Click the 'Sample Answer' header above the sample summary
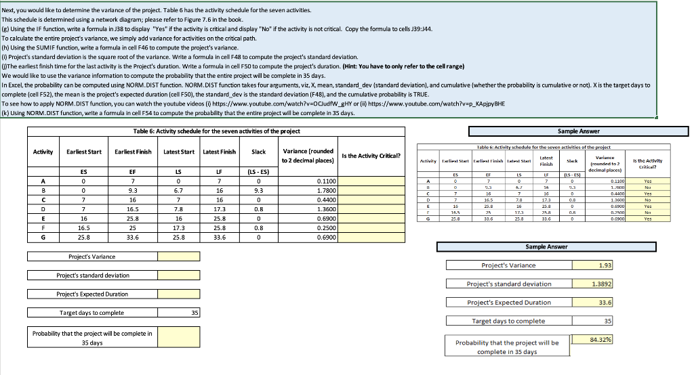 point(546,247)
